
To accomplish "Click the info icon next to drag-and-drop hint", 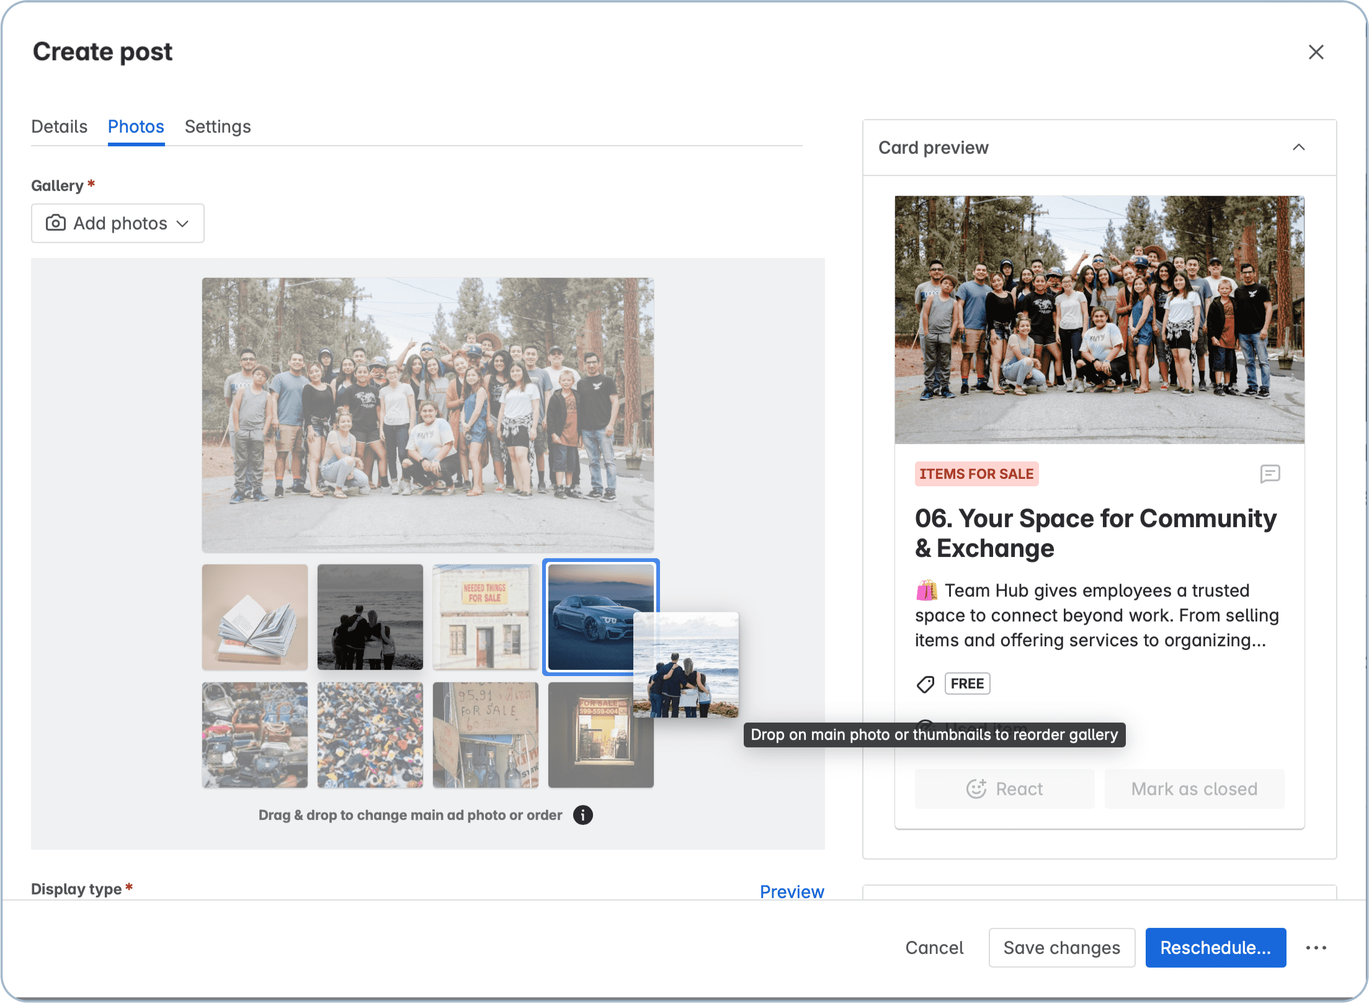I will pyautogui.click(x=582, y=815).
